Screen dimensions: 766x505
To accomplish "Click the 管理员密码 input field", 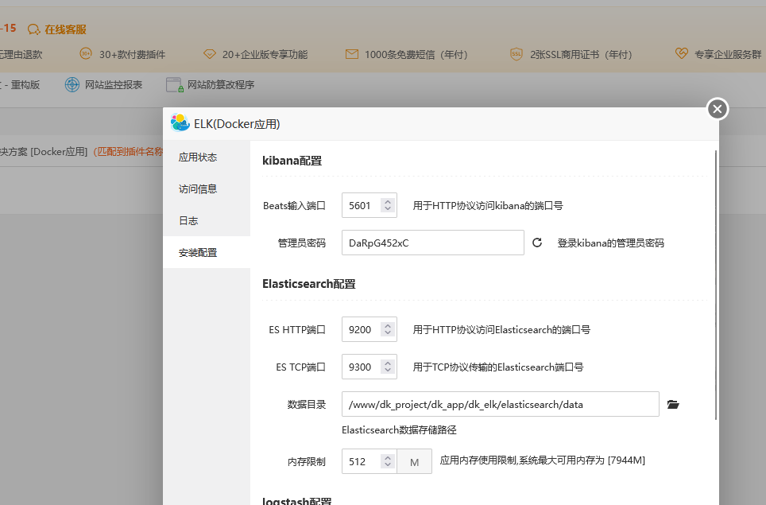I will [x=433, y=243].
